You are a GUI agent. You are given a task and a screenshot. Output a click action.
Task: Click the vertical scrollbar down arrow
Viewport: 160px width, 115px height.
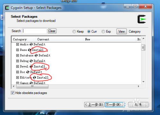(143, 82)
